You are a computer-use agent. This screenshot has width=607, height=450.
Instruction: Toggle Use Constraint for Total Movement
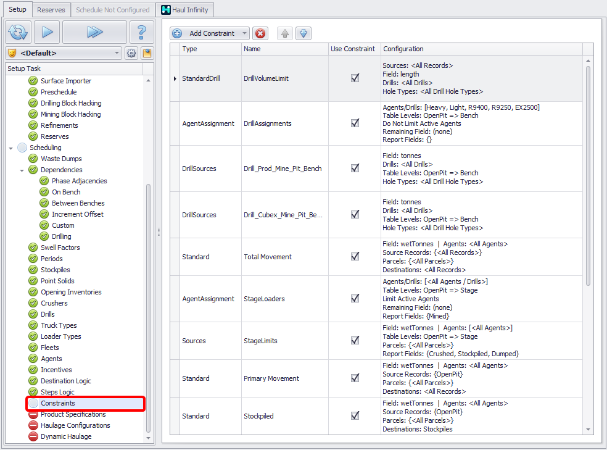(x=355, y=256)
